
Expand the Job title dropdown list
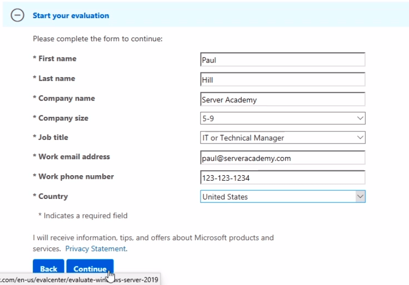coord(282,138)
